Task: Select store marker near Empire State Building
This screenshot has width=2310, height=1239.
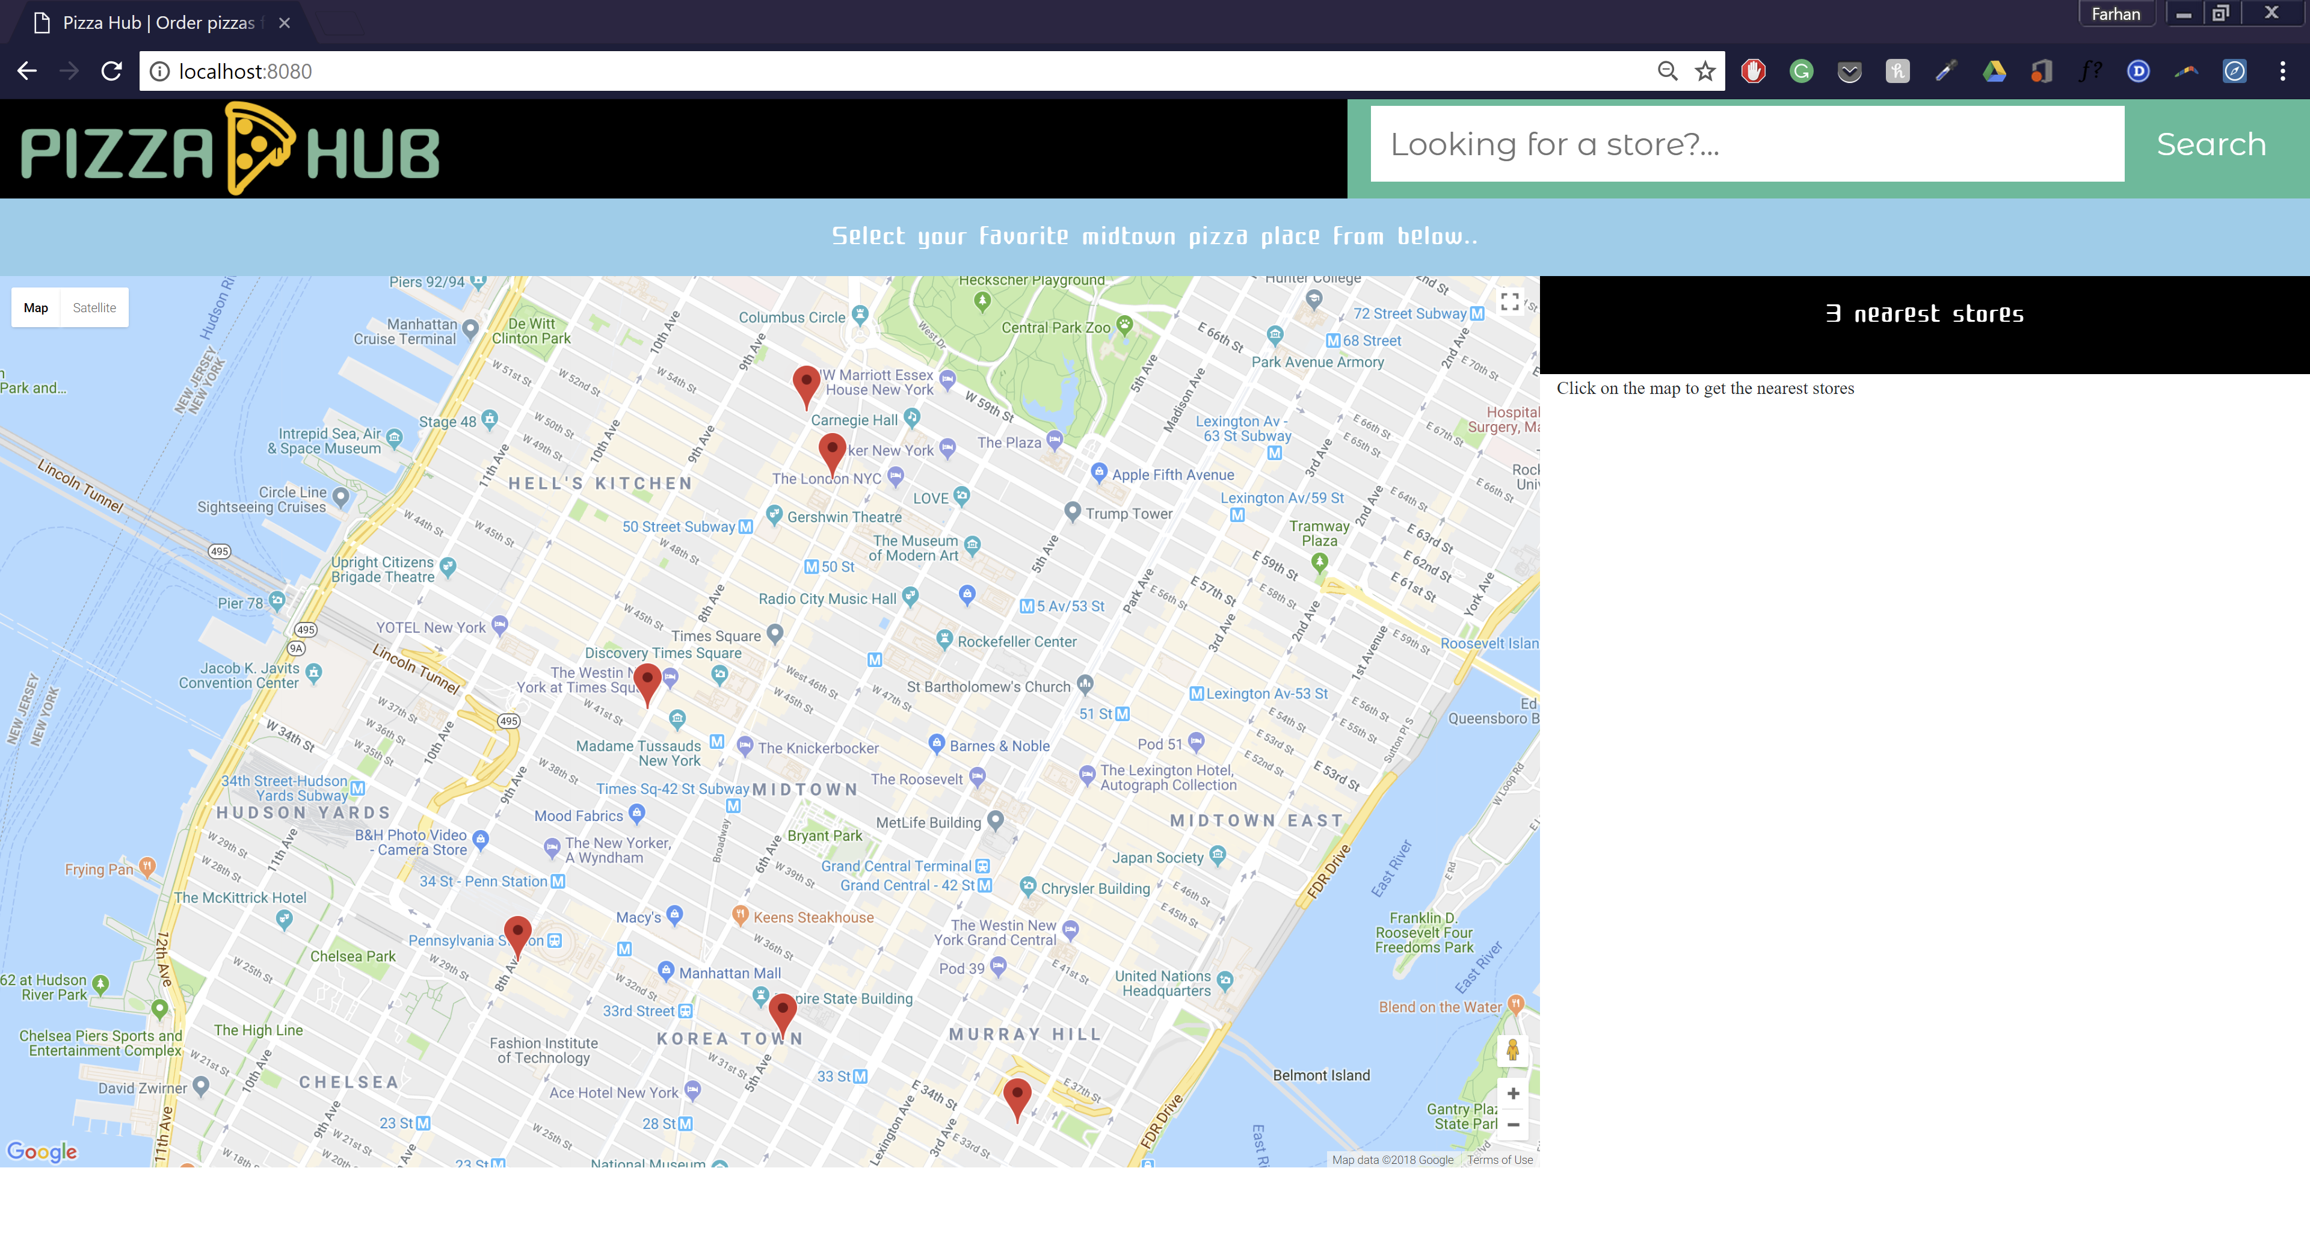Action: click(x=783, y=1011)
